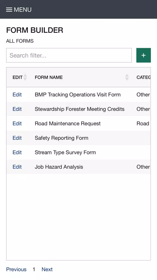Click the FORM NAME column header text
Screen dimensions: 157x280
(49, 77)
